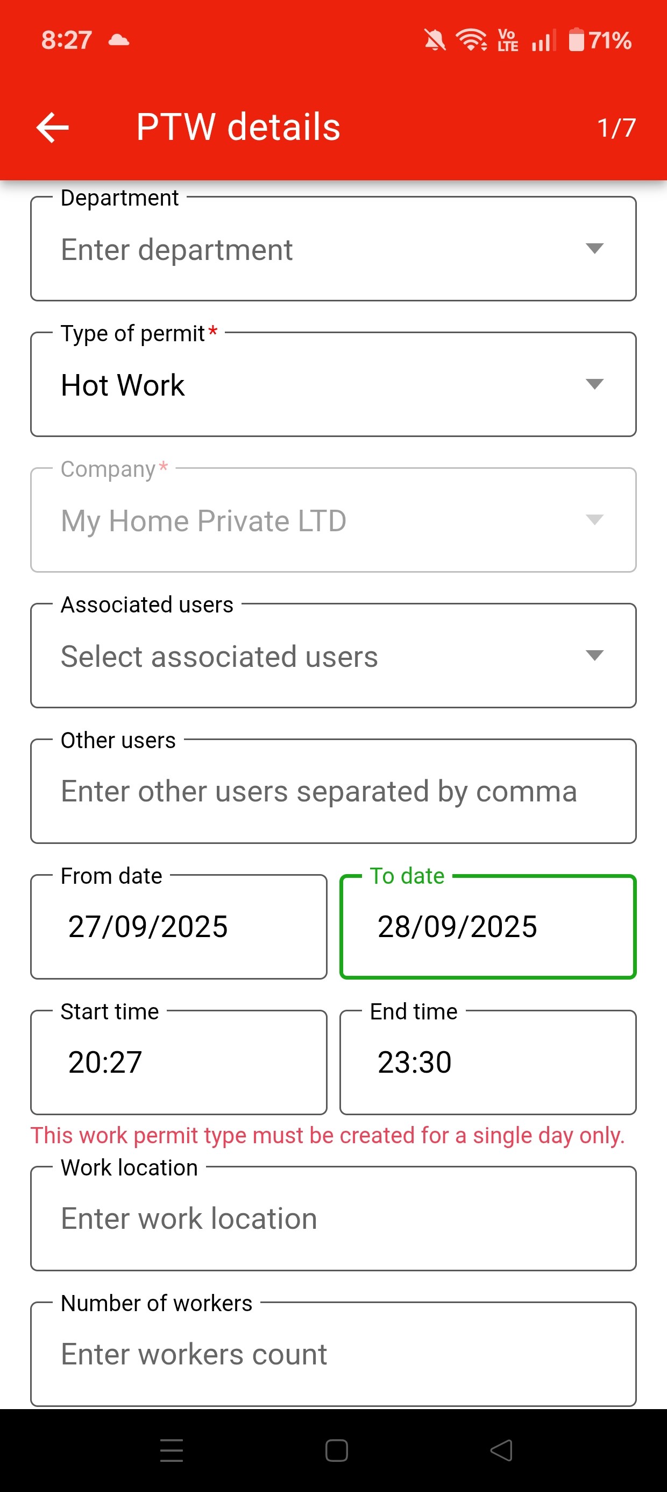Tap the battery 71% indicator
667x1492 pixels.
600,40
